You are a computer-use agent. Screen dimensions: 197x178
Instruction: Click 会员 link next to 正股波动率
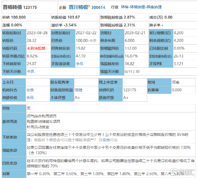coord(79,64)
